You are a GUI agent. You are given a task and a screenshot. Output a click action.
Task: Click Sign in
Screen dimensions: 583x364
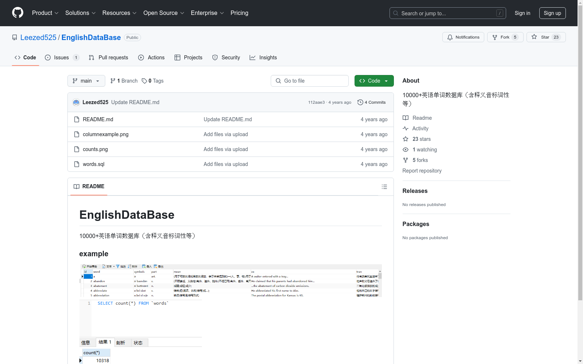(523, 13)
